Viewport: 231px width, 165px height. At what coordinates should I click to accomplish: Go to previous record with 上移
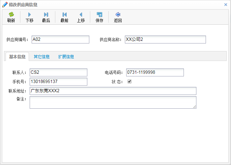coord(81,17)
